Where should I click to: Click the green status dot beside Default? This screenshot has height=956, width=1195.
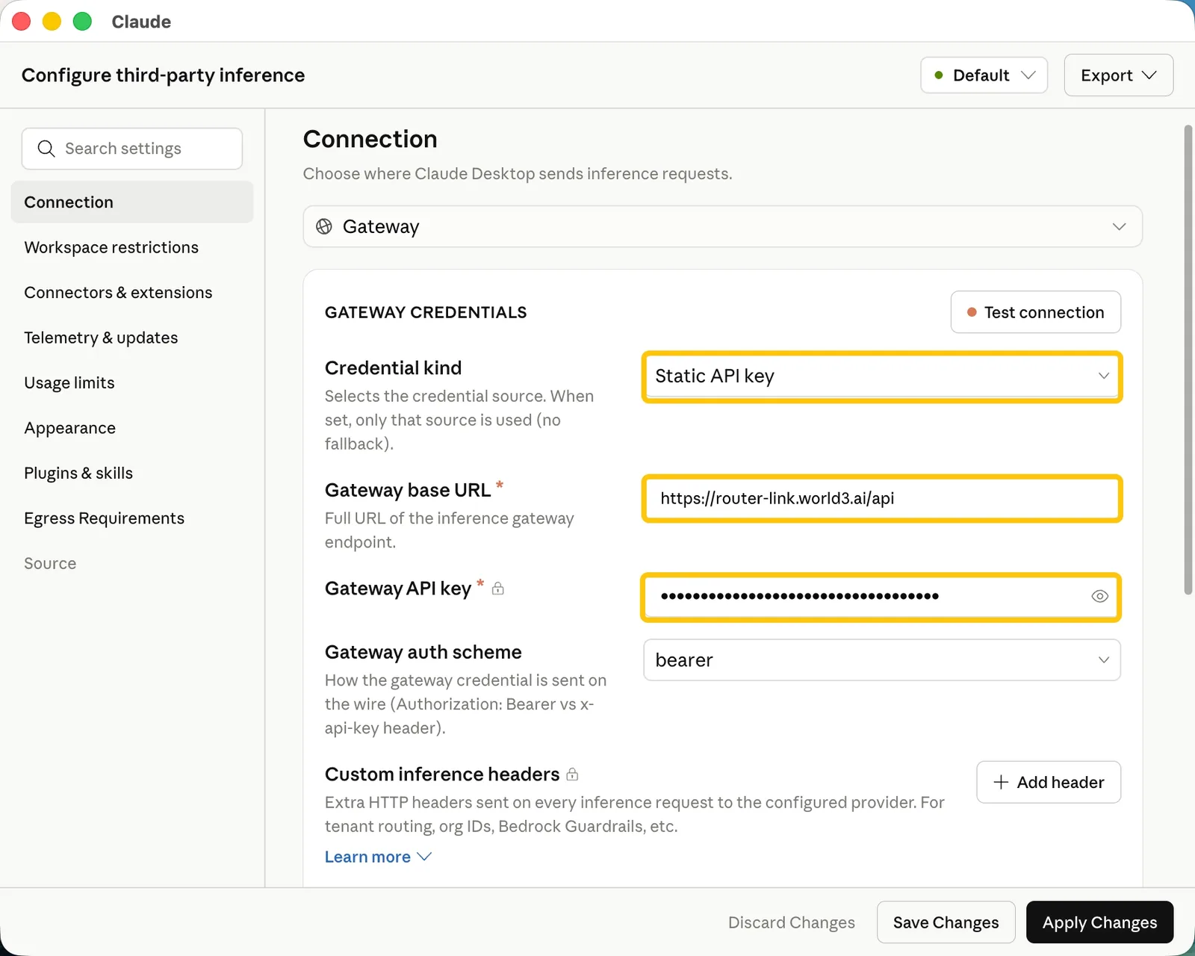coord(939,75)
